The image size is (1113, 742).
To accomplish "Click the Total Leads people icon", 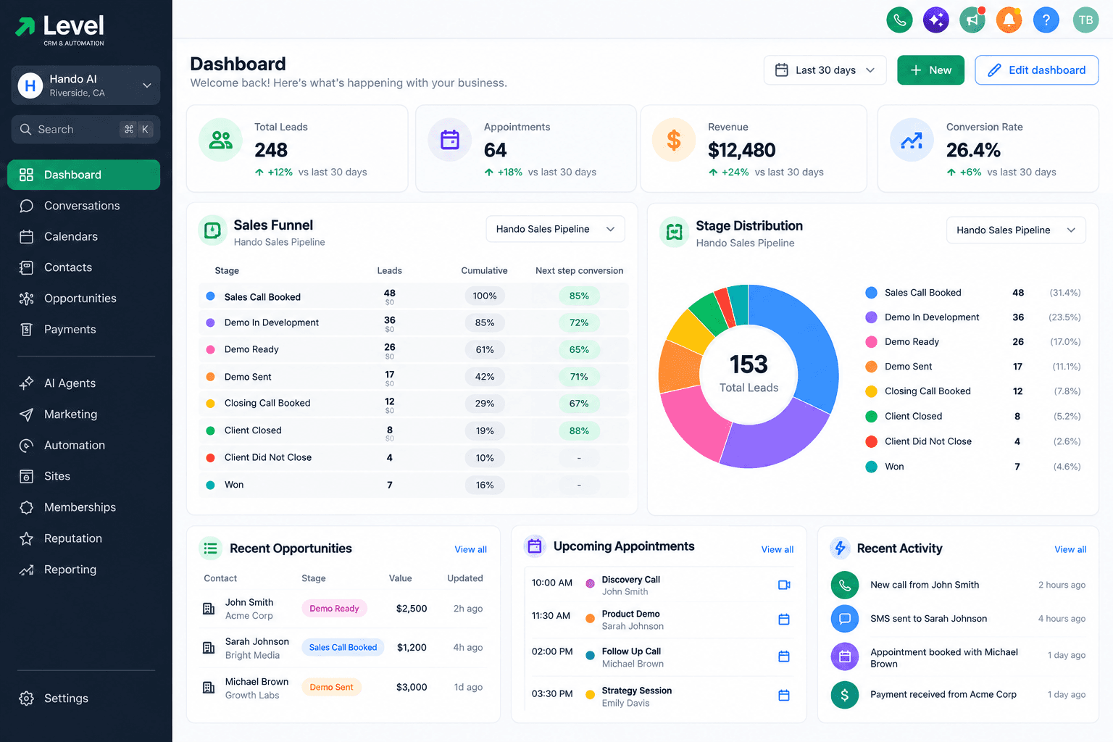I will click(220, 140).
